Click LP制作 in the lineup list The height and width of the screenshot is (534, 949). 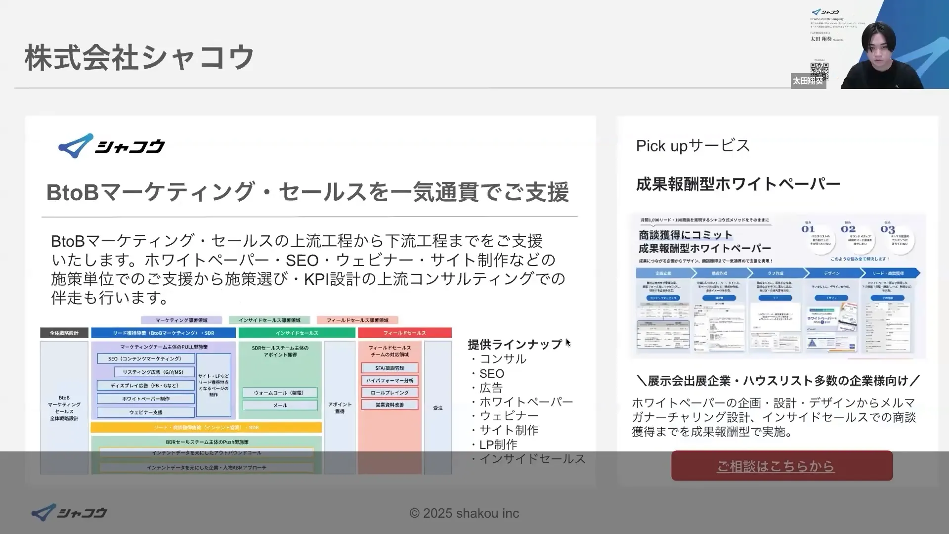[498, 445]
